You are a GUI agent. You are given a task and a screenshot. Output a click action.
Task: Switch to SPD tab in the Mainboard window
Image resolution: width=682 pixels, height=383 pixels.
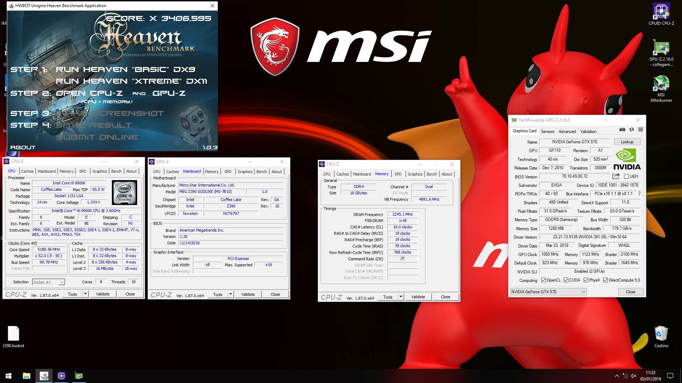point(228,172)
